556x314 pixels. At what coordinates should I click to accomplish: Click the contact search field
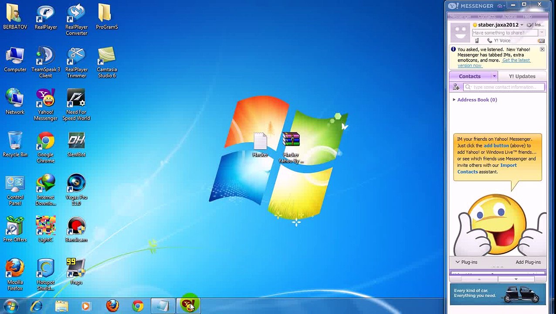[504, 87]
